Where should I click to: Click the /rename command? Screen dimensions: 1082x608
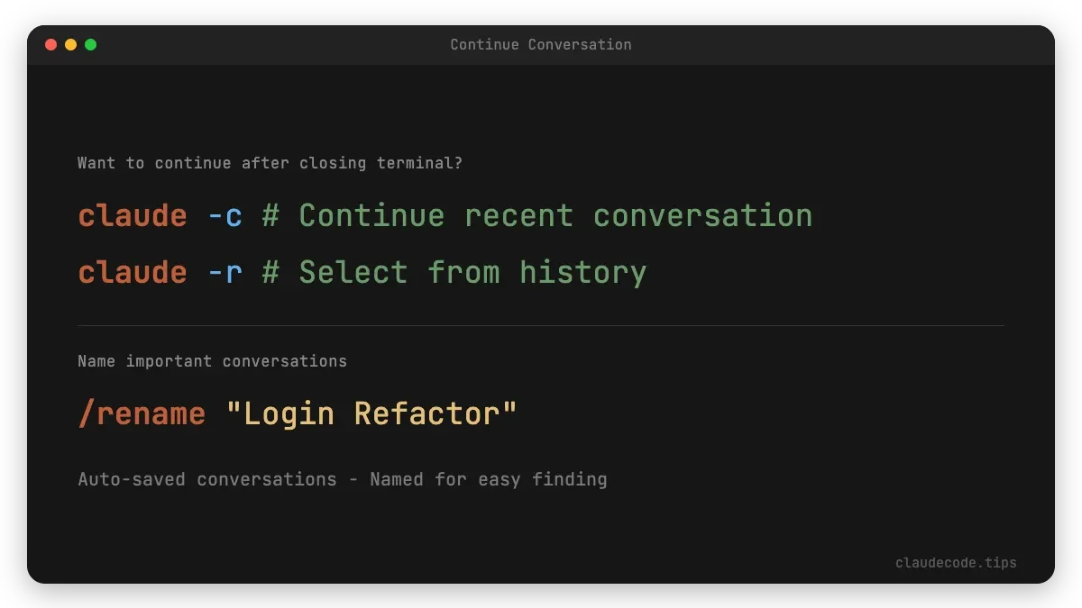141,413
